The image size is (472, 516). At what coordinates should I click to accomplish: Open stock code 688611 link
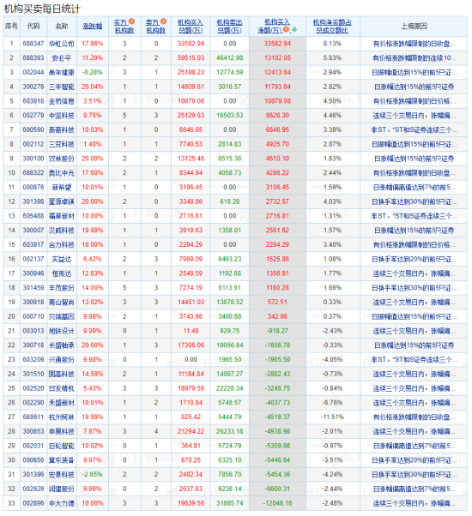[x=33, y=417]
